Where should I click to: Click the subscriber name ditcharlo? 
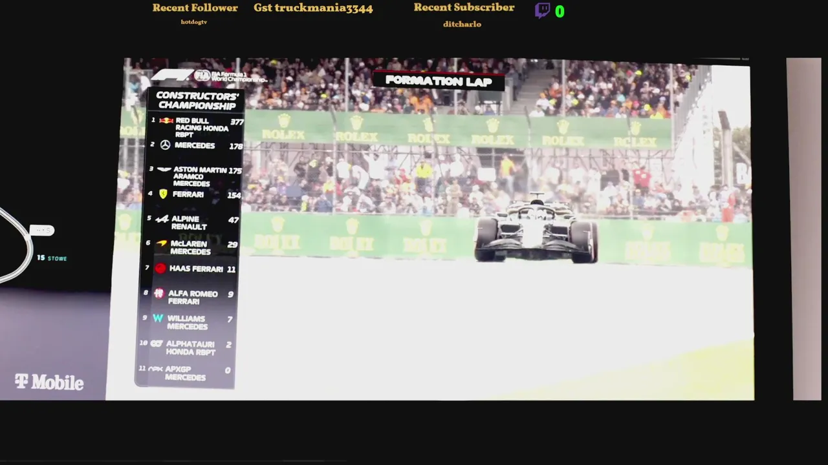(462, 24)
